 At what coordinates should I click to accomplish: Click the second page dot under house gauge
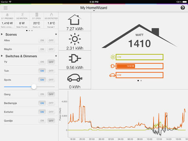click(x=141, y=81)
